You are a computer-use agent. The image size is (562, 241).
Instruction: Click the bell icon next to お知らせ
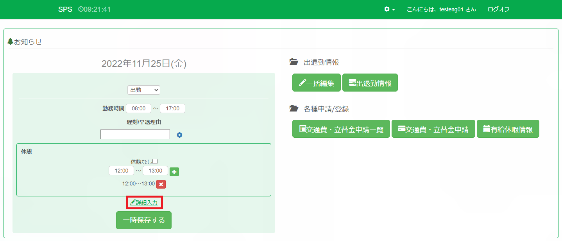click(x=11, y=41)
